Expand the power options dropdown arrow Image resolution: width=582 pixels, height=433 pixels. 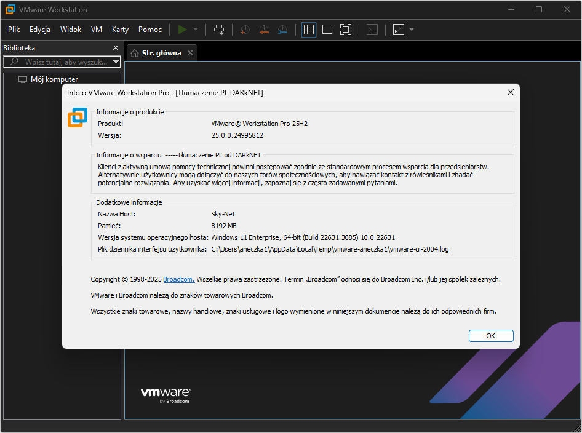pos(196,30)
